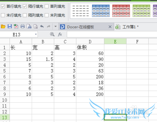
Task: Click cell with value 20 in column D
Action: [x=90, y=65]
